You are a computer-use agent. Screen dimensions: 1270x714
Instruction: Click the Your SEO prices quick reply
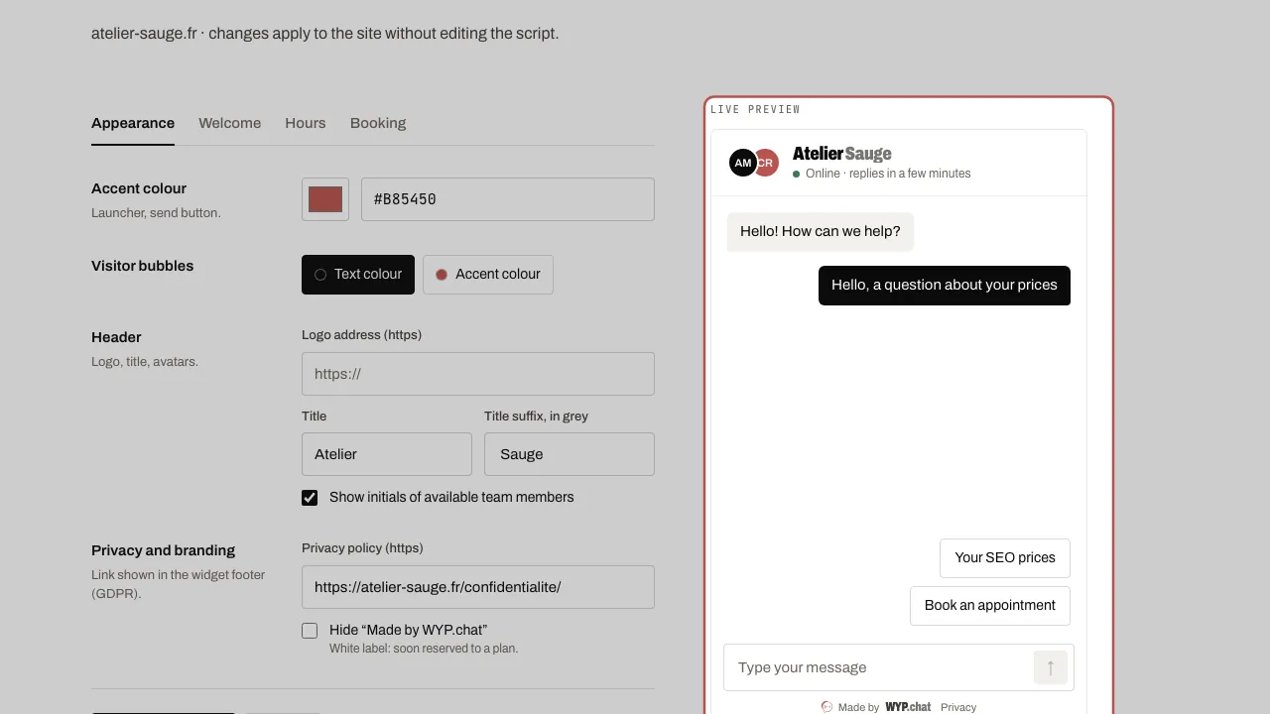1005,558
